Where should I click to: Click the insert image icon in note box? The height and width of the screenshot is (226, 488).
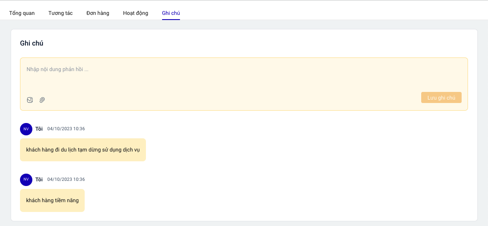click(30, 100)
